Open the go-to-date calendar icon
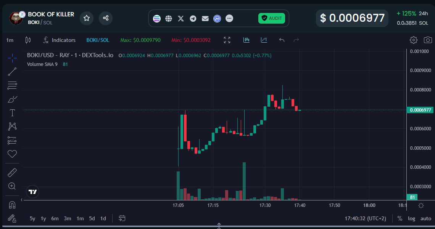This screenshot has width=435, height=229. pyautogui.click(x=122, y=218)
